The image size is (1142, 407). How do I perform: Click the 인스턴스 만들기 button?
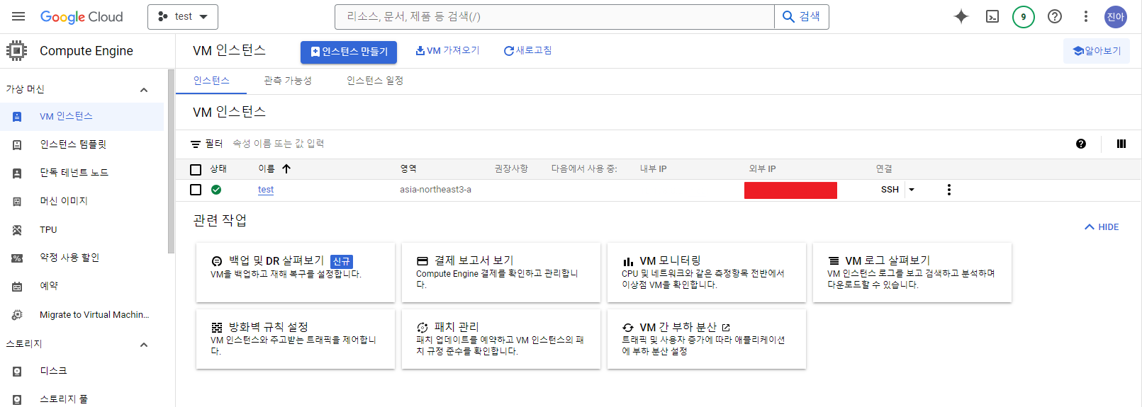(x=349, y=52)
